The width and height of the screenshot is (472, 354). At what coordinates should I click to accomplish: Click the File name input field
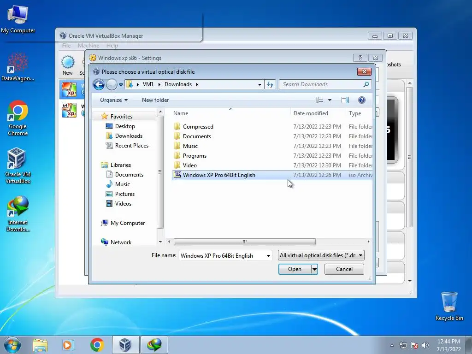click(x=222, y=255)
